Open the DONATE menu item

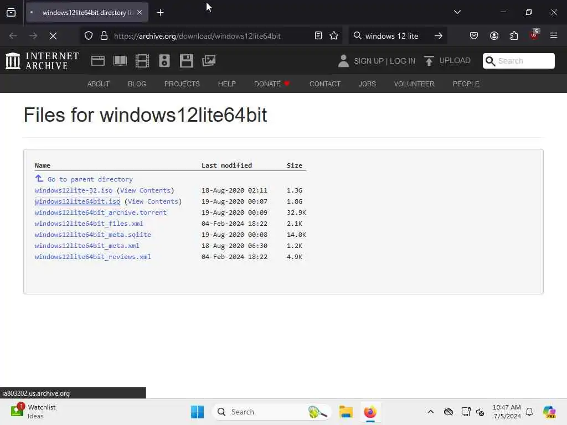[272, 84]
